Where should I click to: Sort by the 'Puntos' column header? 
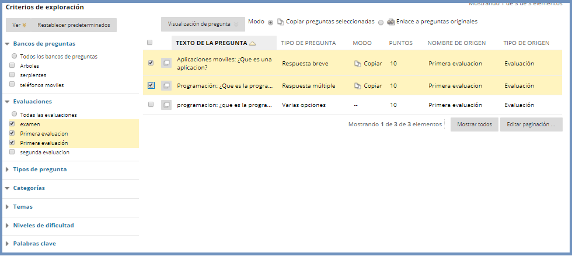400,43
